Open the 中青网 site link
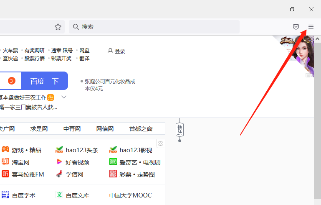321x205 pixels. [x=72, y=129]
